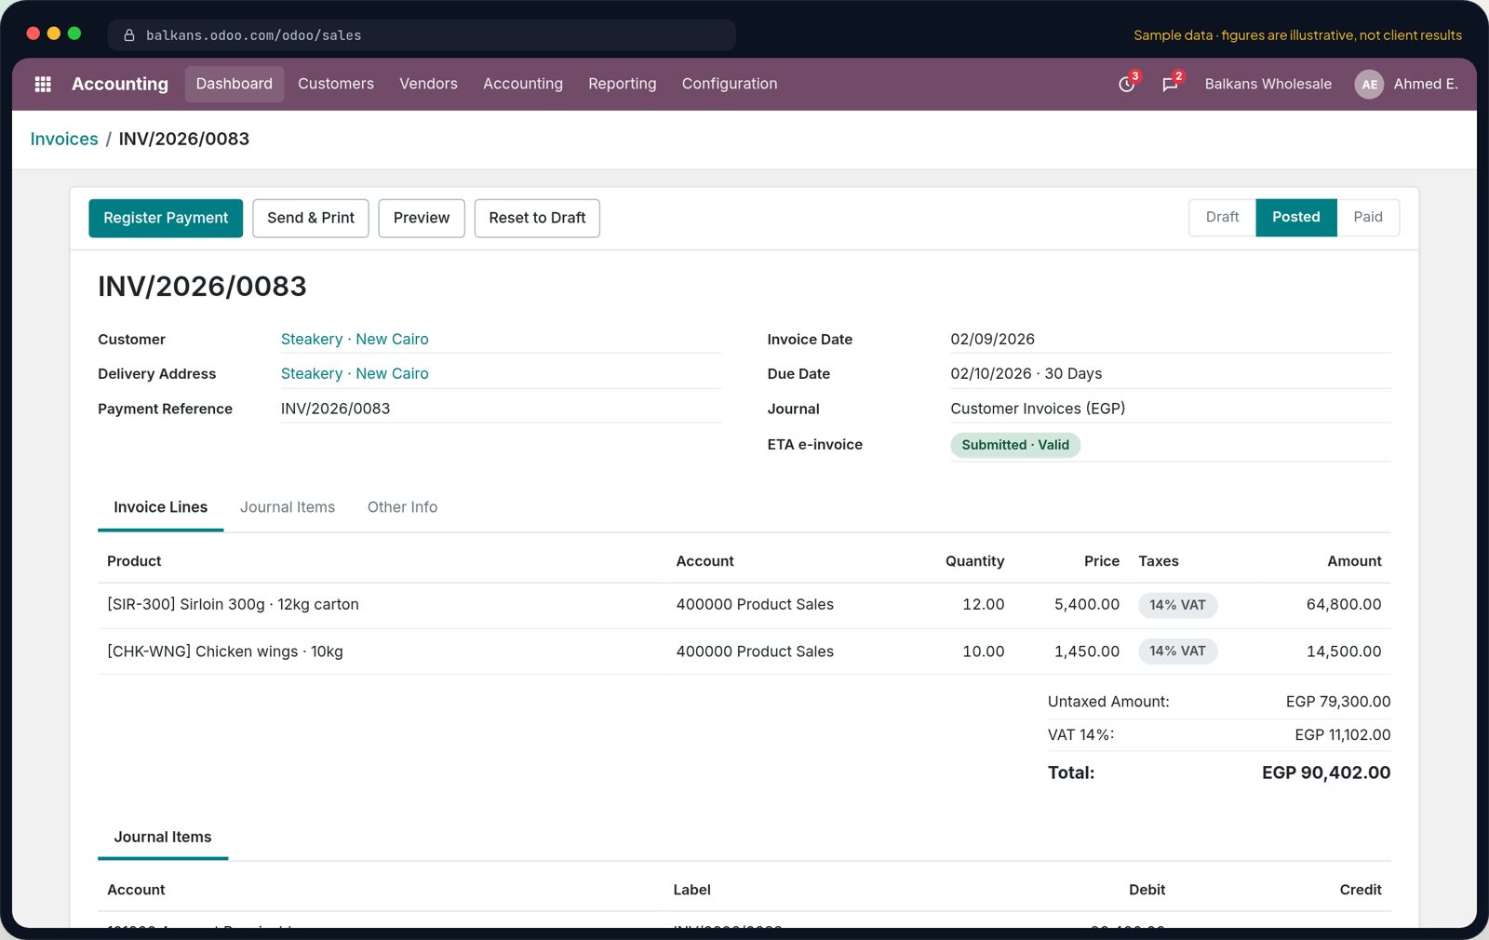Open the Reporting menu
This screenshot has height=940, width=1489.
(623, 84)
